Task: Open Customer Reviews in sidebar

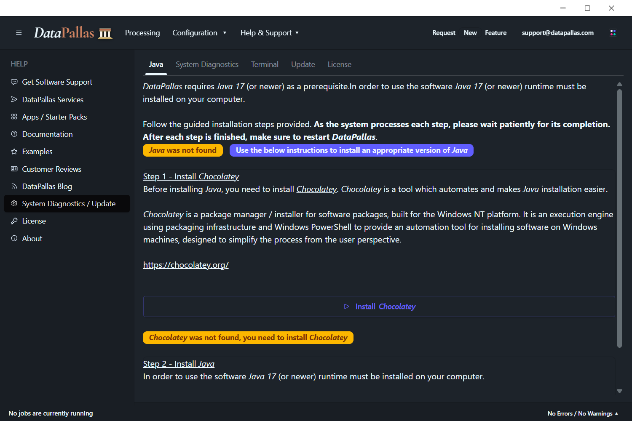Action: (x=67, y=169)
